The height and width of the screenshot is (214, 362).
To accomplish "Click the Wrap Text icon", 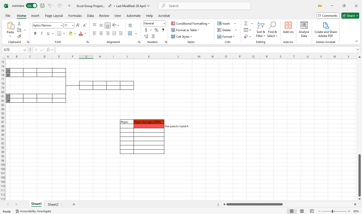I will coord(130,25).
